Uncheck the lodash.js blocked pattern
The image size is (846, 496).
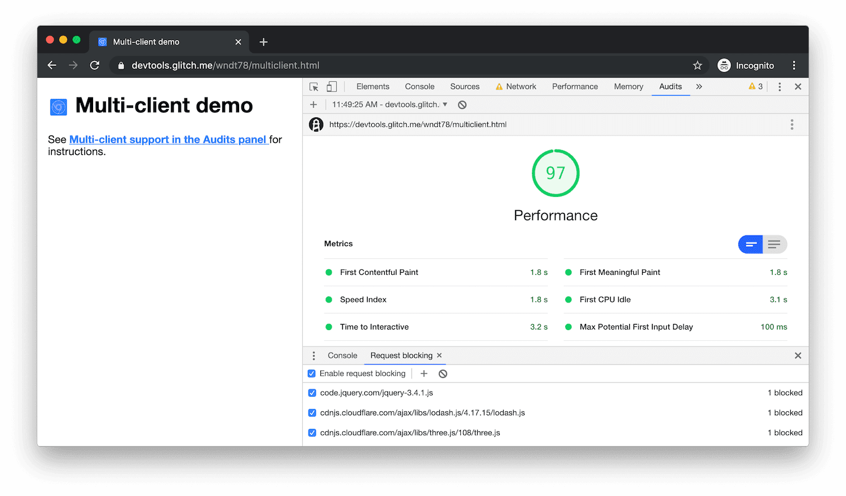(312, 412)
